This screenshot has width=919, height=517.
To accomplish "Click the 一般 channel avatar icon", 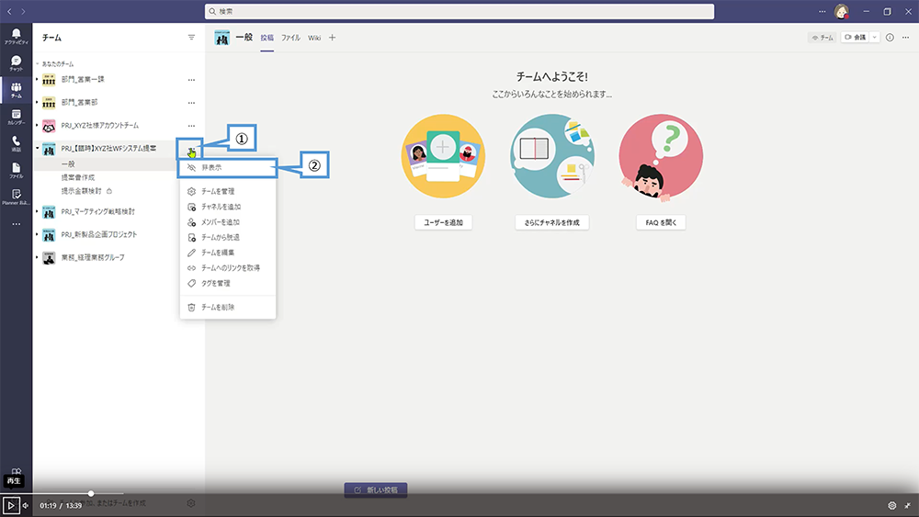I will (222, 38).
